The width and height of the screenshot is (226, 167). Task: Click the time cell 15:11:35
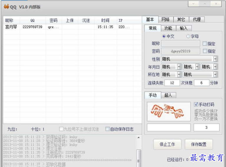pos(105,27)
